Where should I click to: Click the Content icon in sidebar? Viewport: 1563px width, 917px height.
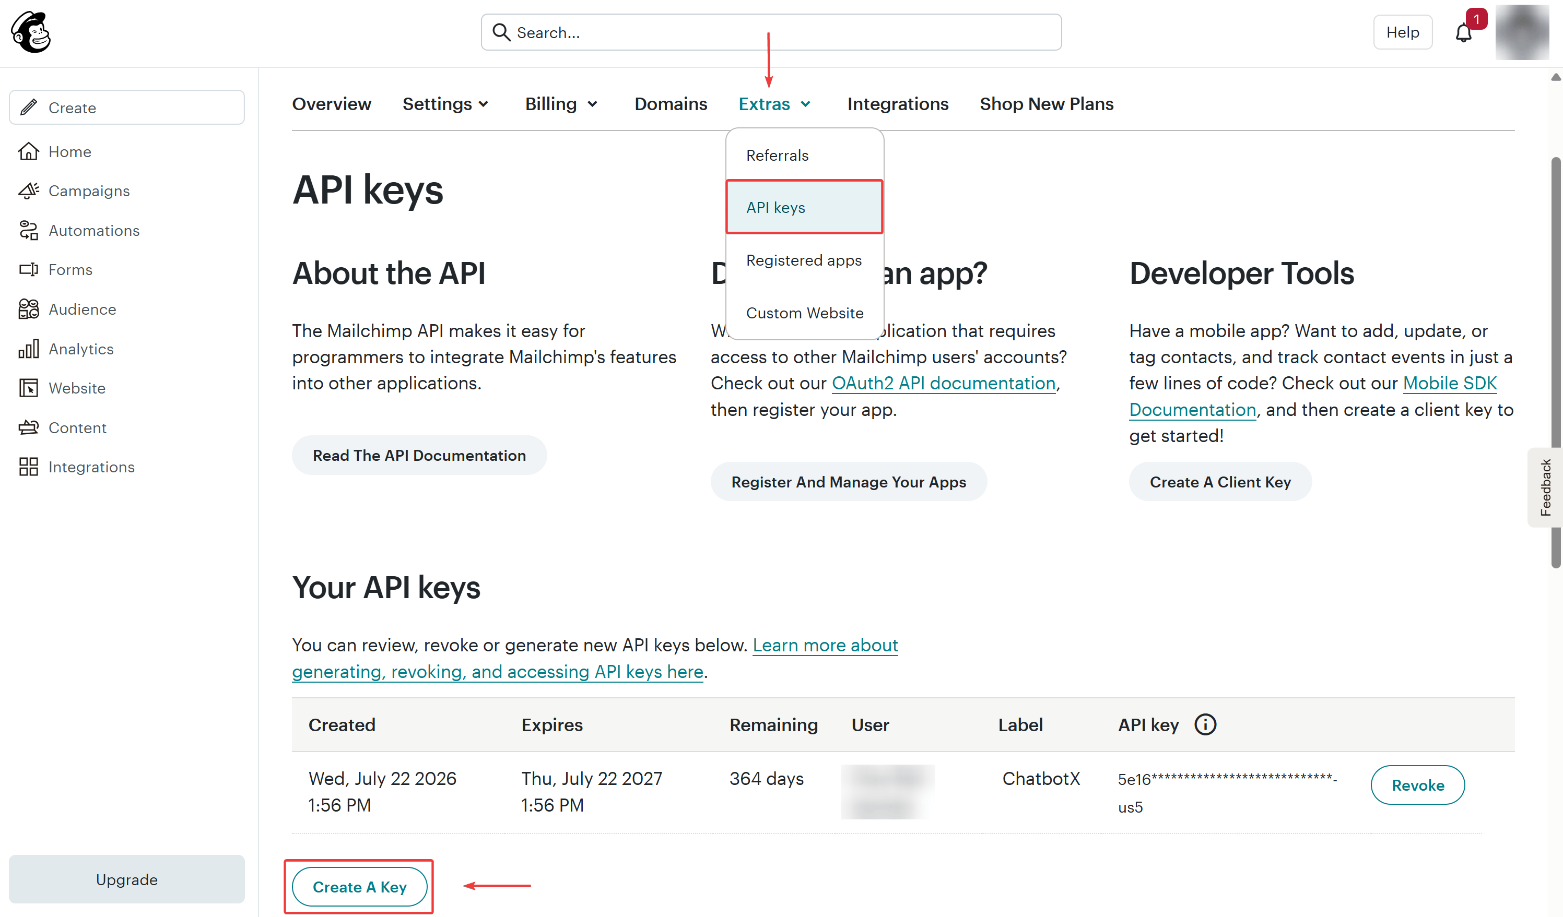[29, 427]
